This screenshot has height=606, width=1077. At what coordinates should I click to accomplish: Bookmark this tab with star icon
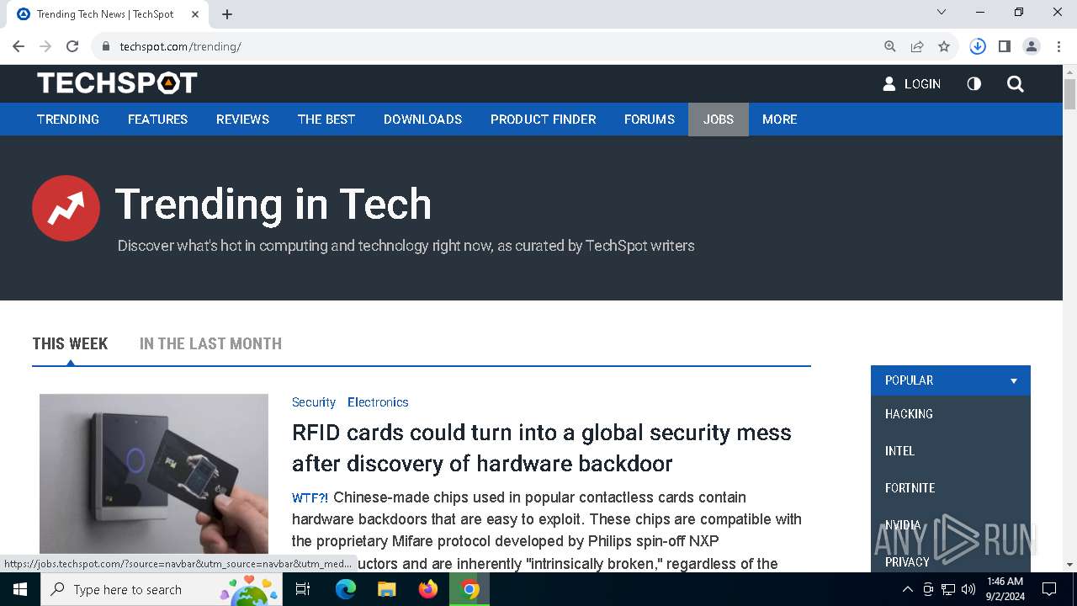(944, 46)
